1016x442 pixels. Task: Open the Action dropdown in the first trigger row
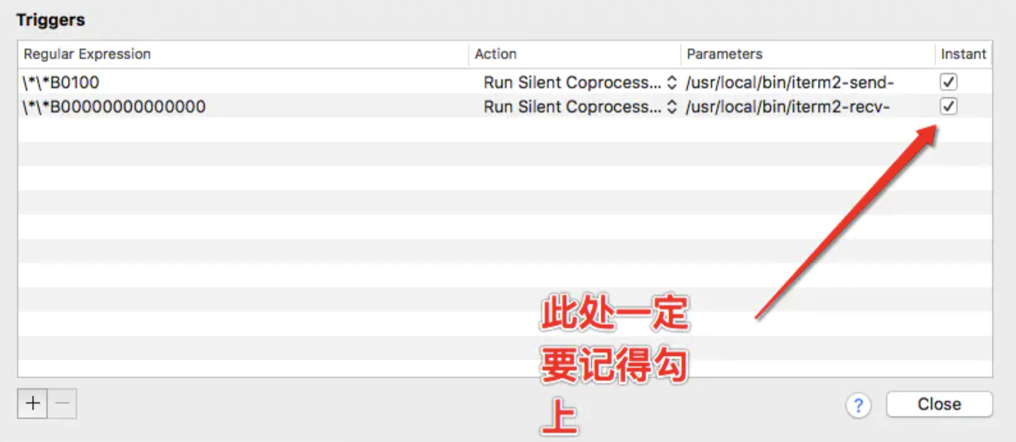click(x=671, y=82)
